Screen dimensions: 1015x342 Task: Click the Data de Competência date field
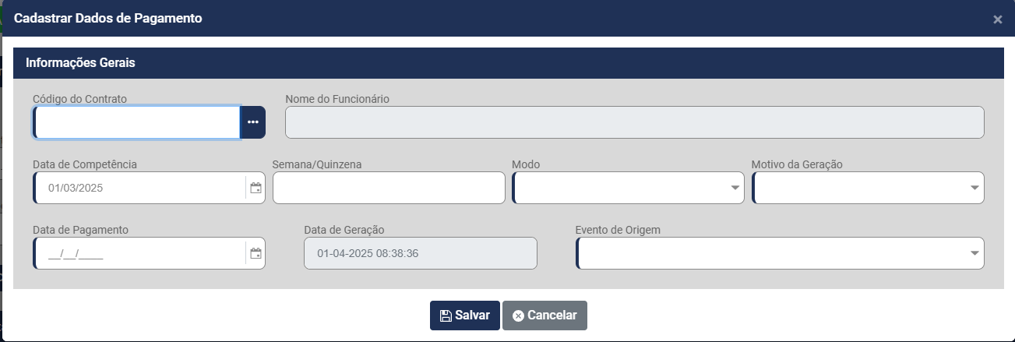(x=140, y=188)
